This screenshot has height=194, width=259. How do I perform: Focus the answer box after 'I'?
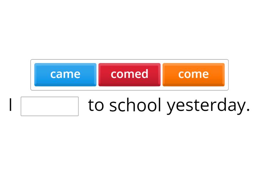[x=50, y=106]
